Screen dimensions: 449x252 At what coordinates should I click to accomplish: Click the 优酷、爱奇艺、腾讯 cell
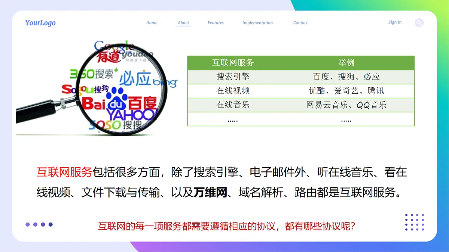[x=346, y=91]
